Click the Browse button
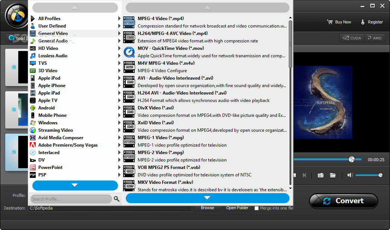 click(207, 208)
